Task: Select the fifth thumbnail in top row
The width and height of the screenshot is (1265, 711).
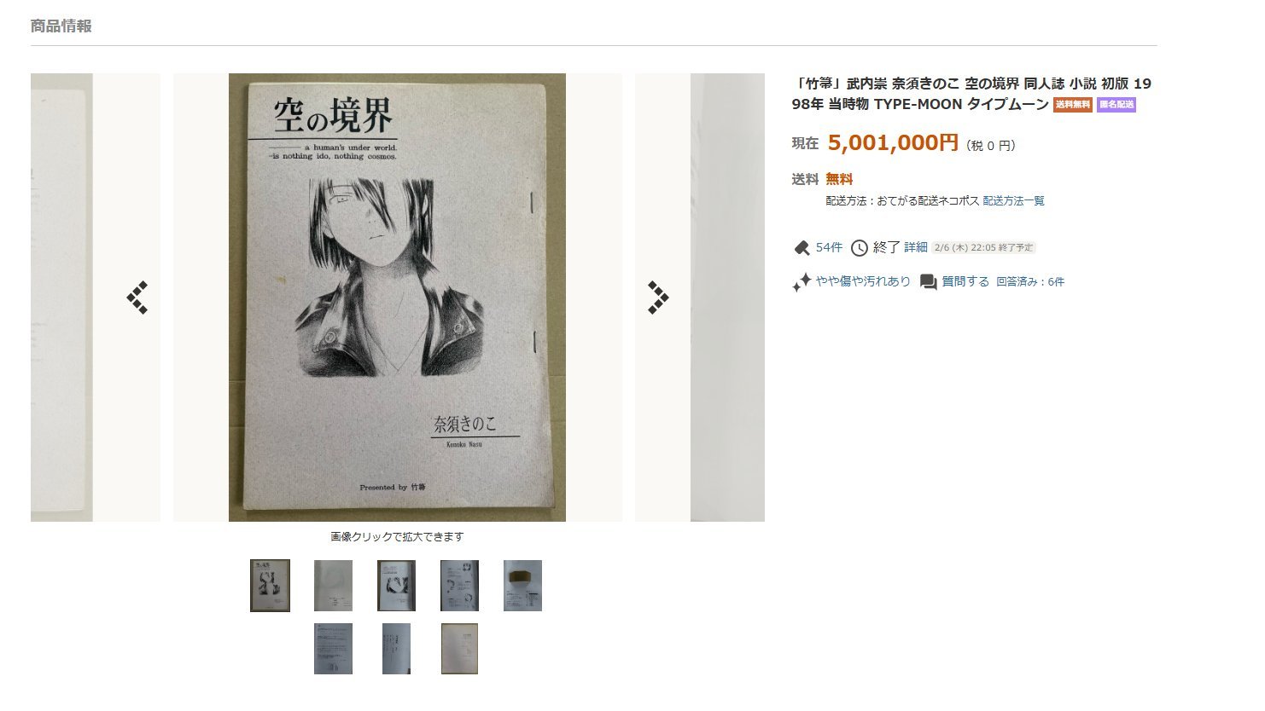Action: (522, 586)
